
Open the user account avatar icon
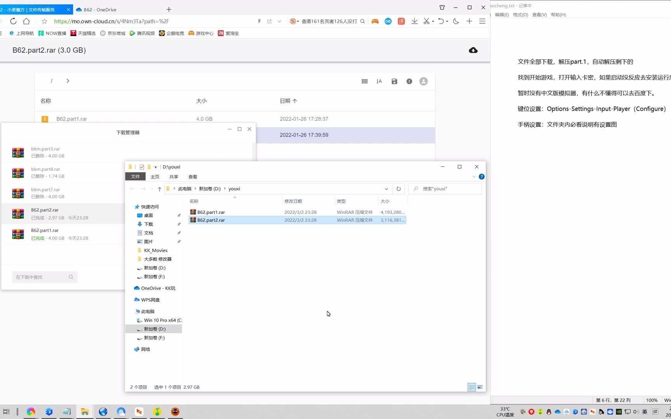coord(424,81)
